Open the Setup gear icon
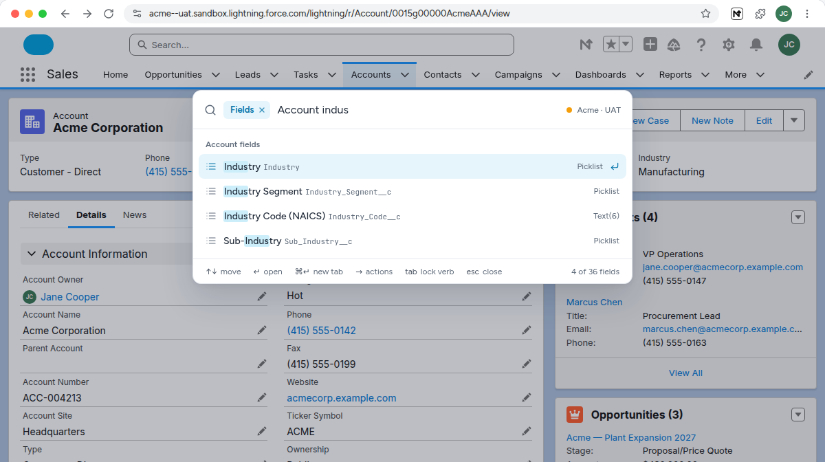This screenshot has width=825, height=462. pyautogui.click(x=729, y=45)
